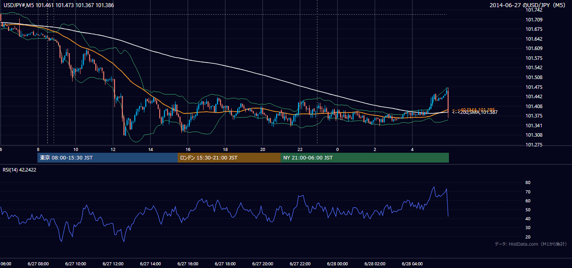Click the hour tick '22' under the price chart
Screen dimensions: 572x268
[x=300, y=149]
